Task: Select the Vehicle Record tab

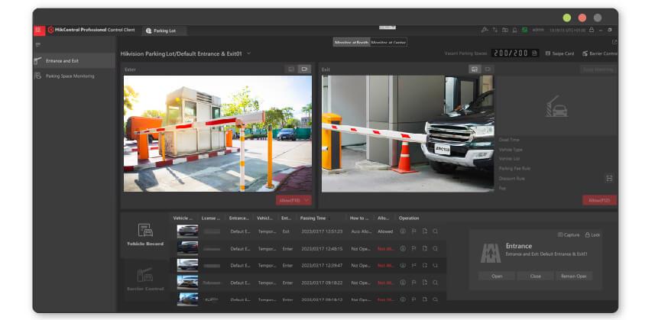Action: point(145,235)
